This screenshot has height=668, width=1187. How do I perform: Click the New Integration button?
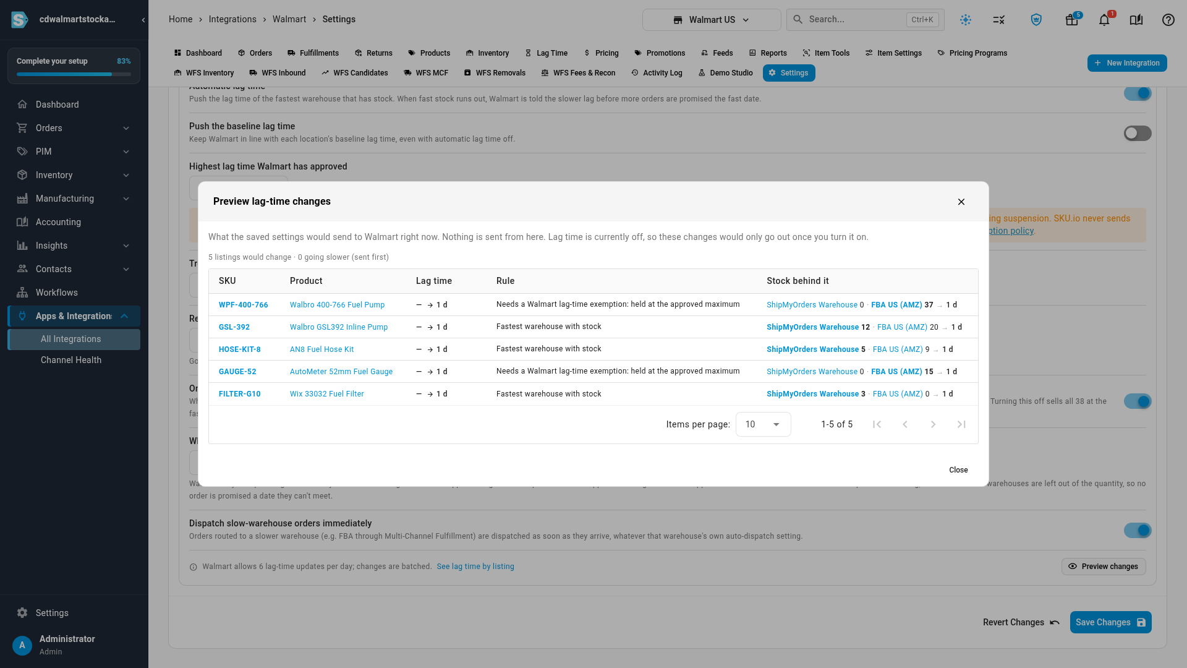1127,63
